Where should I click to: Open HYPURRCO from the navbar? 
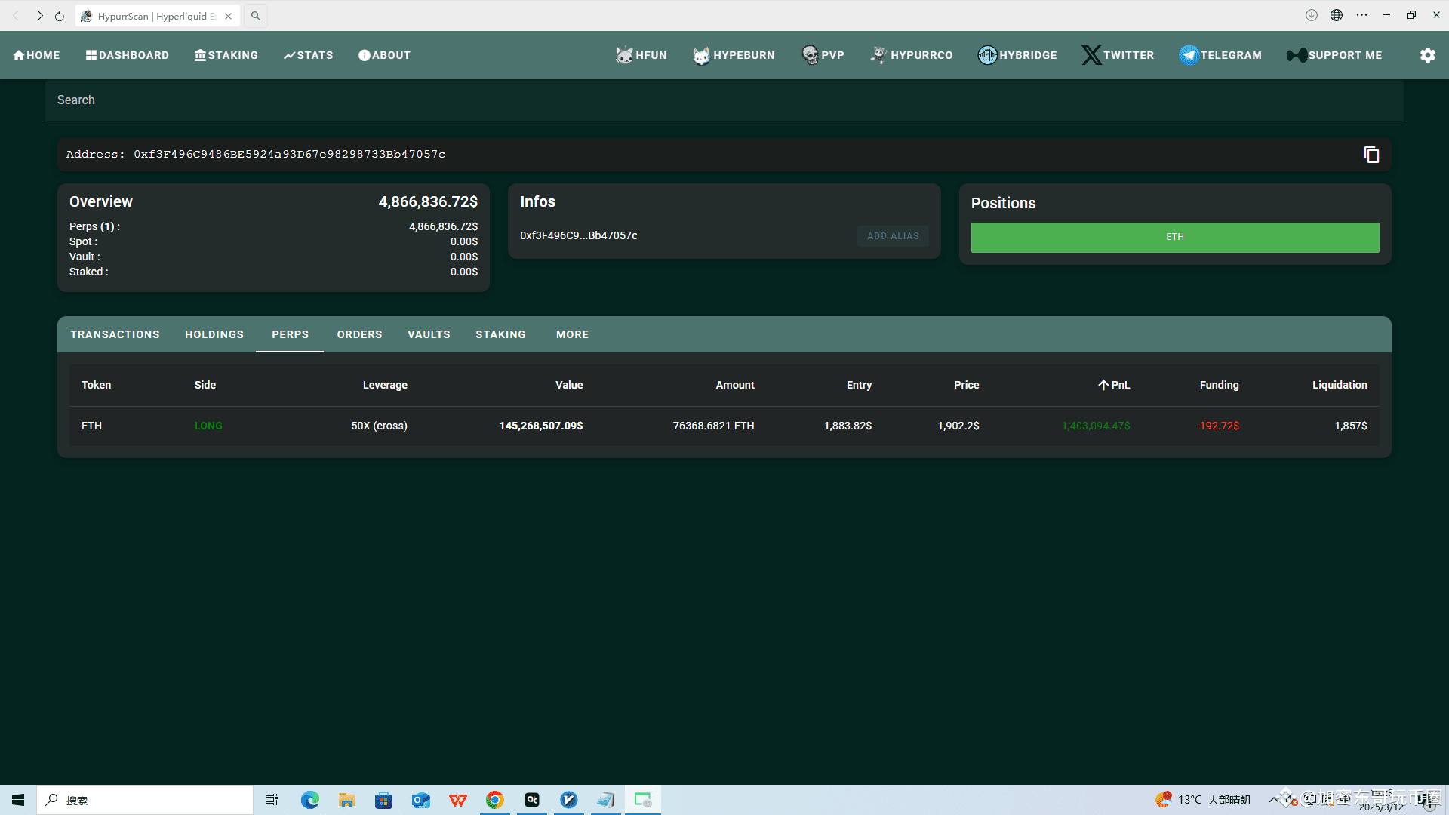click(911, 55)
